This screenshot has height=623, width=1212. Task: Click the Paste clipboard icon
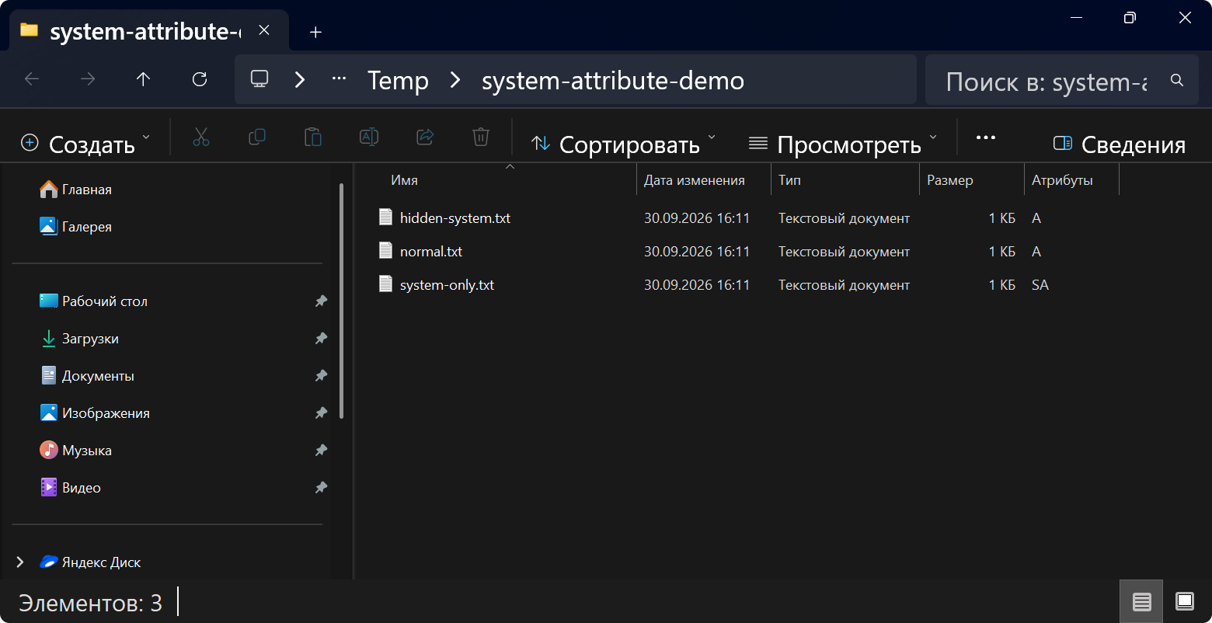point(313,137)
